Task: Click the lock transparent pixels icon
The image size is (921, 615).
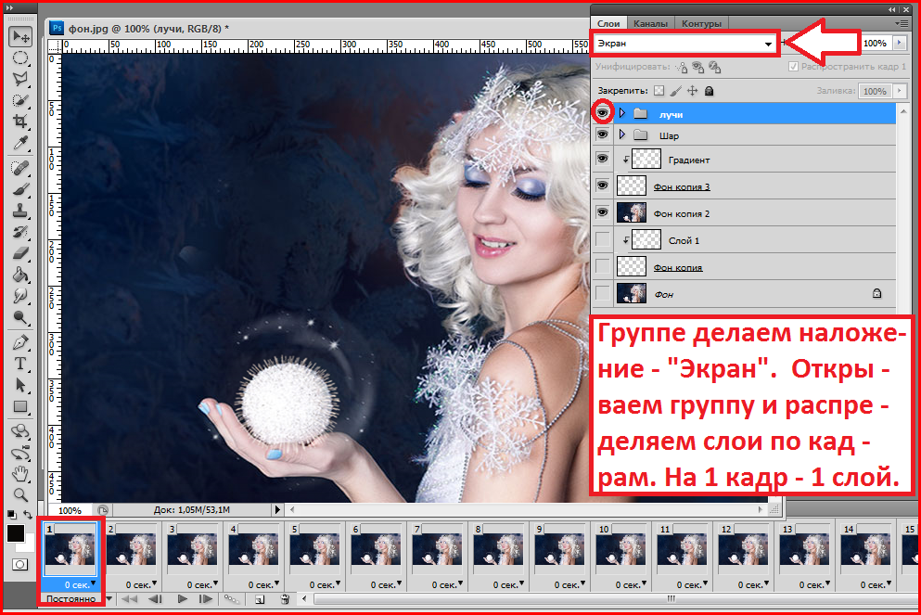Action: click(659, 91)
